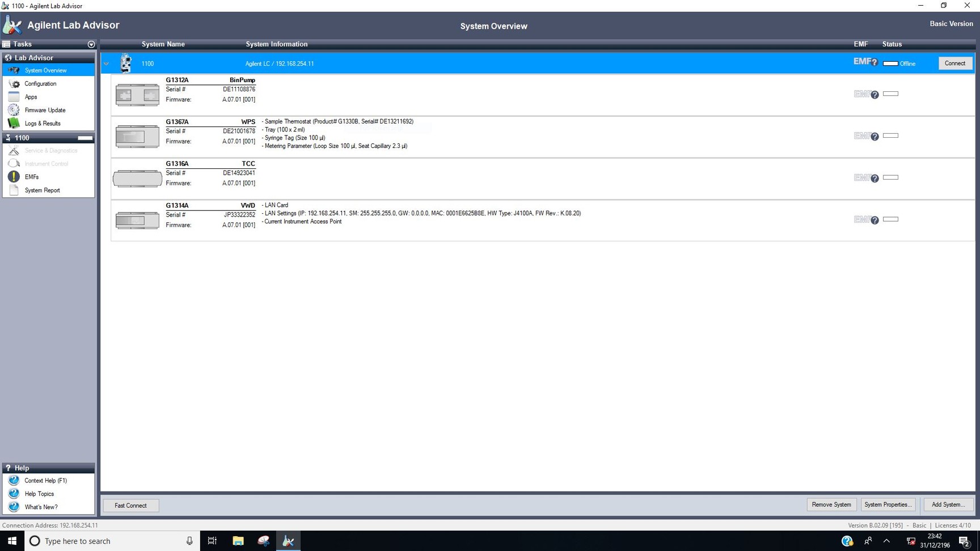Open Logs & Results
The image size is (980, 551).
[x=42, y=124]
